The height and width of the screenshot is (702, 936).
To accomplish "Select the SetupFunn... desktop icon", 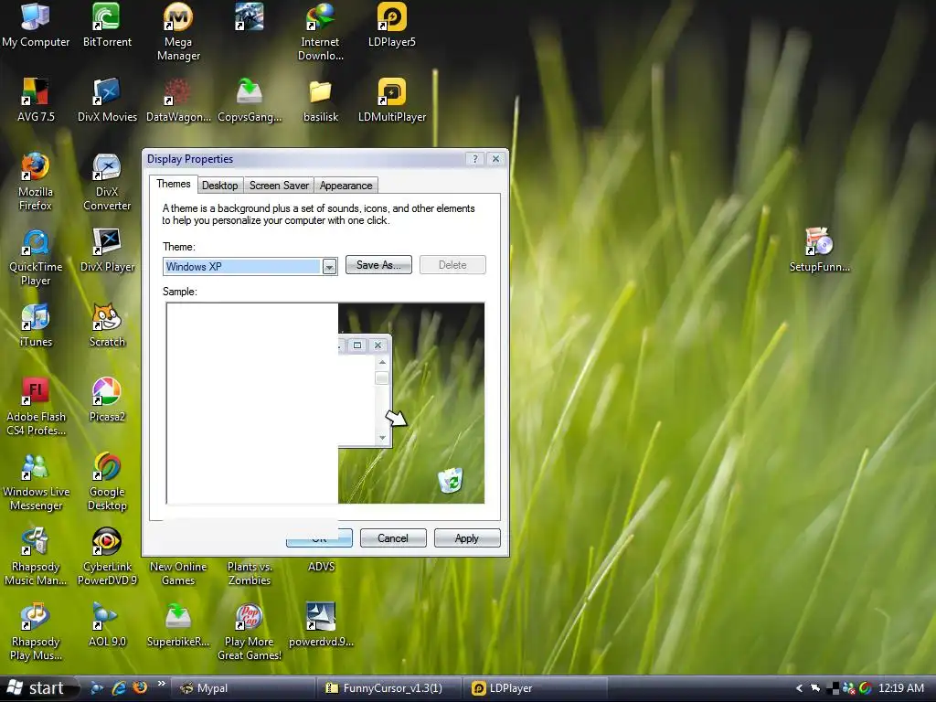I will pos(819,250).
